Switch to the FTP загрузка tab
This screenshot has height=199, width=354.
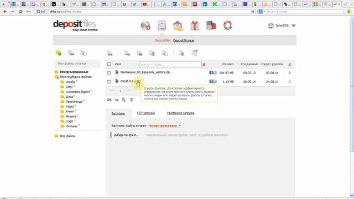click(x=146, y=113)
